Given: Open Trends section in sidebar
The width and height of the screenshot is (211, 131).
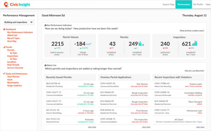Looking at the screenshot, I should coord(9,47).
